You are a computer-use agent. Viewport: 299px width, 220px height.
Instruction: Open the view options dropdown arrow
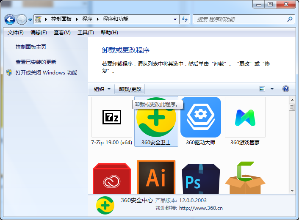tap(272, 89)
